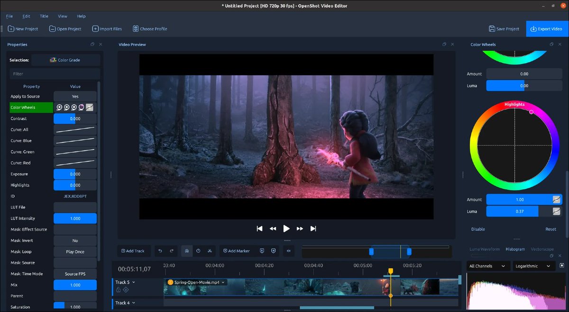Click the Color Grade selection button
Screen dimensions: 569x312
tap(66, 60)
